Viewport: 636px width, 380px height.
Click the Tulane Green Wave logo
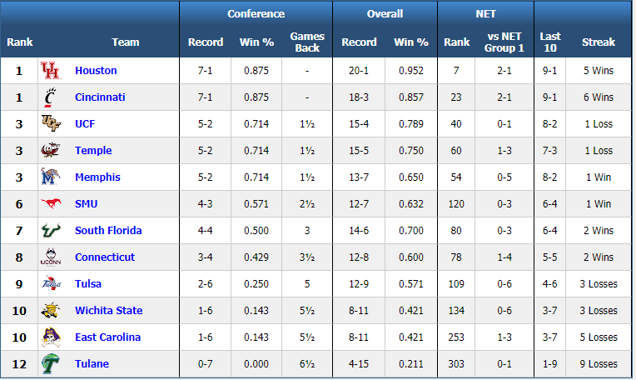(x=51, y=364)
